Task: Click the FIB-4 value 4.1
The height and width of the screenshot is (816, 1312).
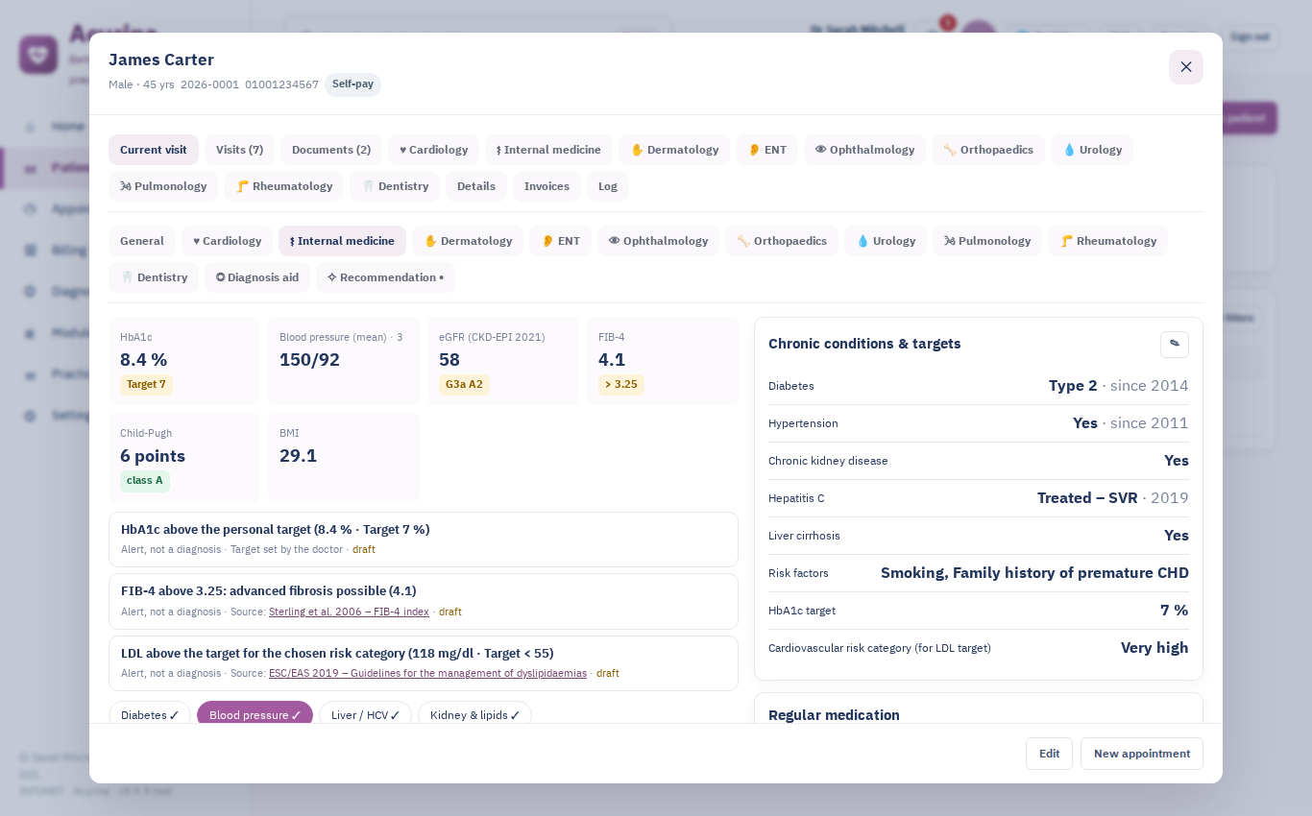Action: (x=612, y=360)
